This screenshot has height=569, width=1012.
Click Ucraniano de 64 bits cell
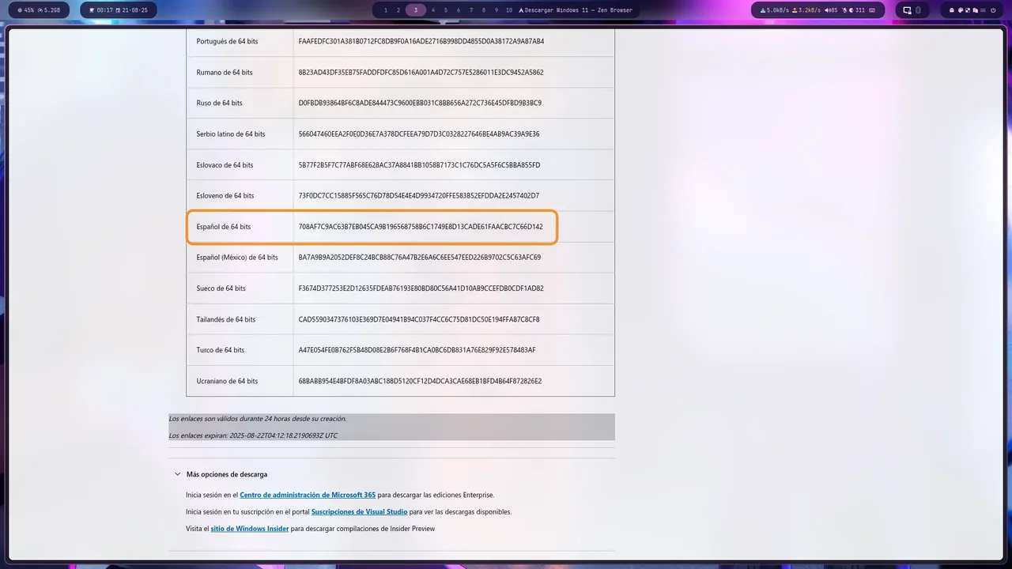tap(240, 381)
